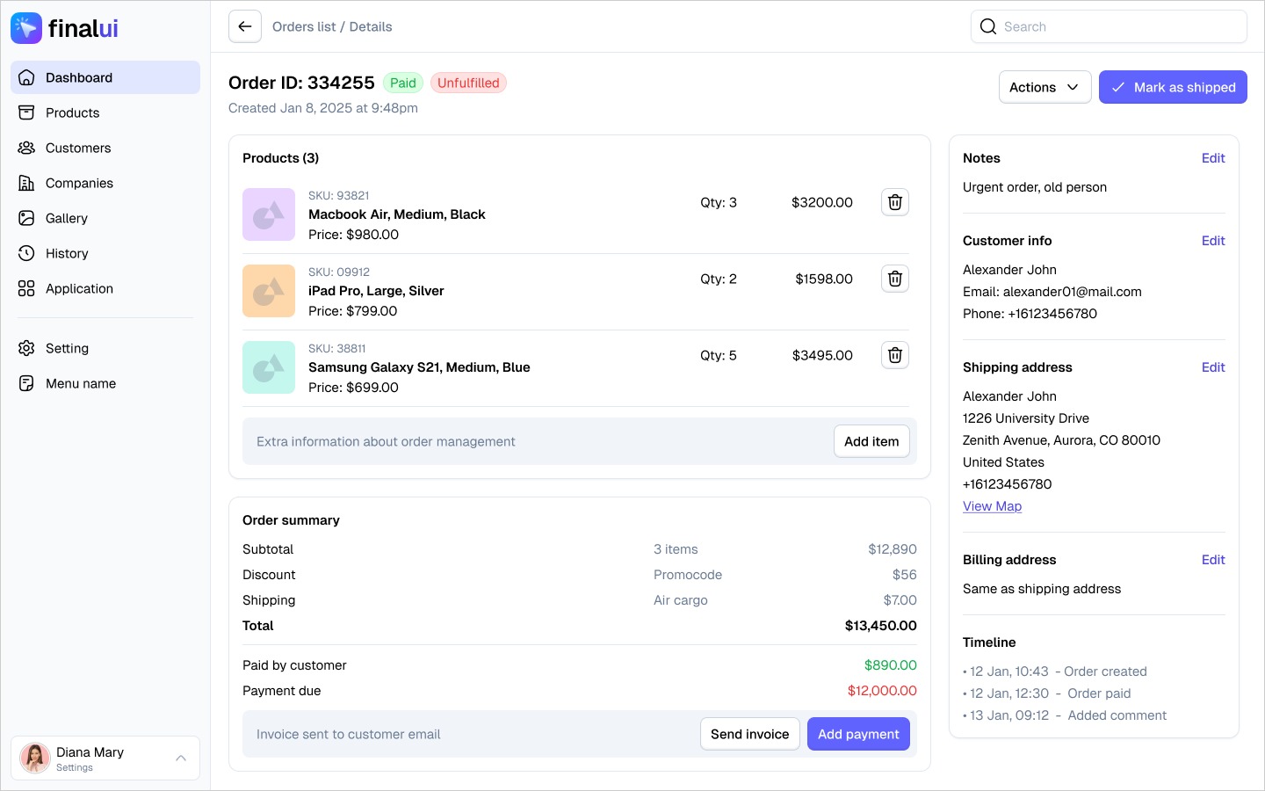
Task: Navigate to Orders list via breadcrumb
Action: pos(304,26)
